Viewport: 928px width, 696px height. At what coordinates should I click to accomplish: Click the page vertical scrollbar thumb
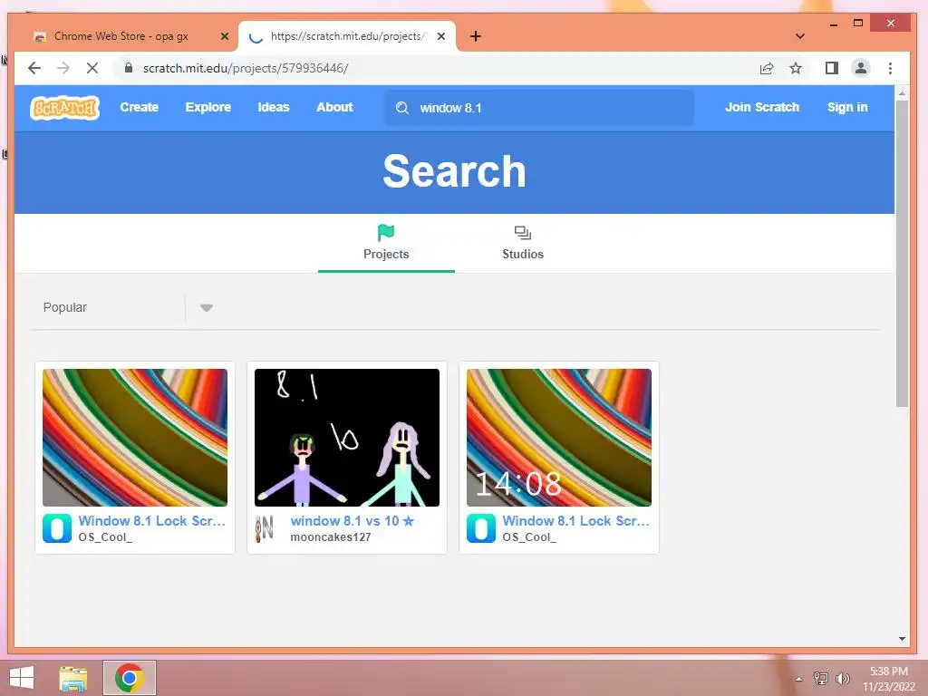coord(902,254)
